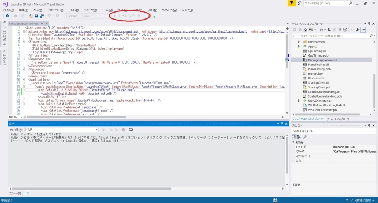Viewport: 378px width, 203px height.
Task: Save the current file with the disk icon
Action: coord(37,16)
